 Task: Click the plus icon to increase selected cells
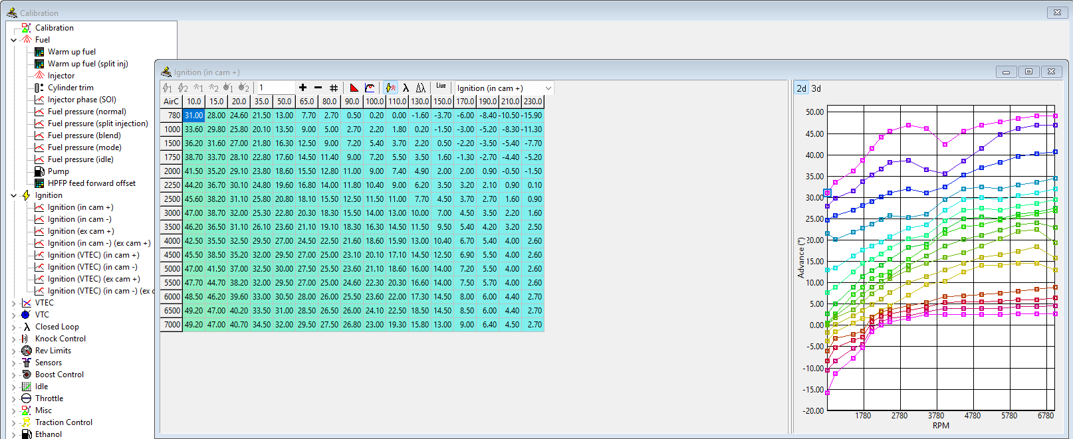302,88
